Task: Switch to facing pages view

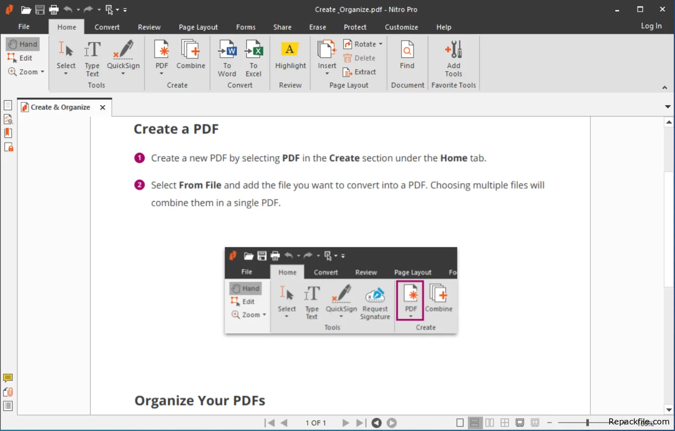Action: [490, 423]
